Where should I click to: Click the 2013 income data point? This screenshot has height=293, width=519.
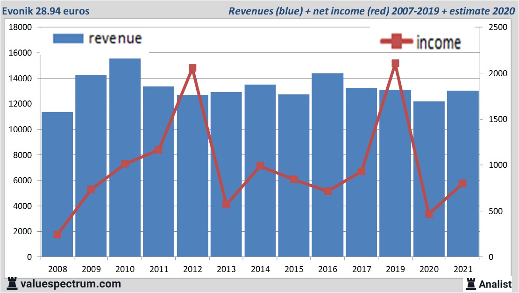[x=226, y=204]
